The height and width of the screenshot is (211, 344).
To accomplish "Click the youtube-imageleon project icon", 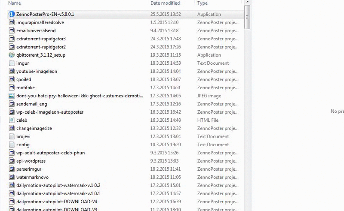I will tap(12, 71).
